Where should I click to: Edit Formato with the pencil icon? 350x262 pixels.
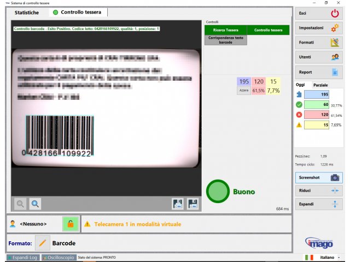[x=43, y=243]
